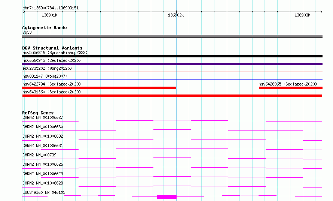Click the red nsv6431360 variant bar
This screenshot has width=333, height=201.
tap(172, 96)
